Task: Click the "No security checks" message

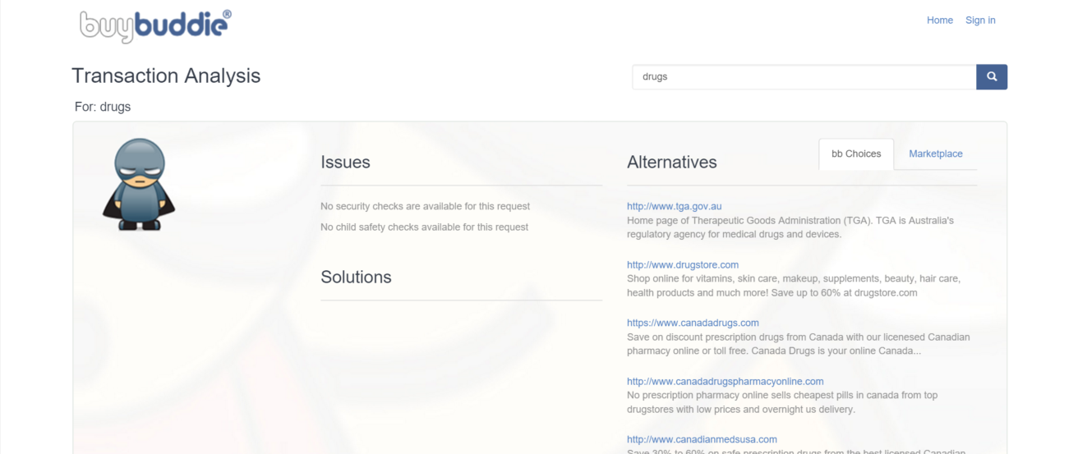Action: coord(425,206)
